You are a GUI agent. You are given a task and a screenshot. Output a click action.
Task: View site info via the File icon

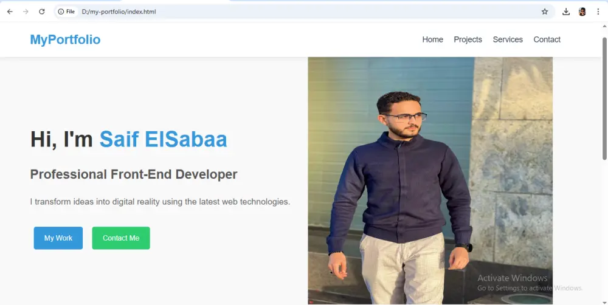point(66,12)
